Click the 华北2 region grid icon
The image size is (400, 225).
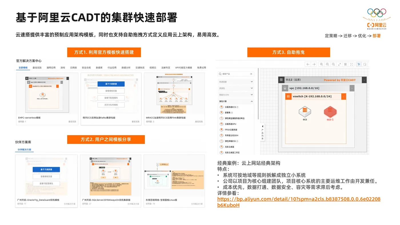click(281, 80)
